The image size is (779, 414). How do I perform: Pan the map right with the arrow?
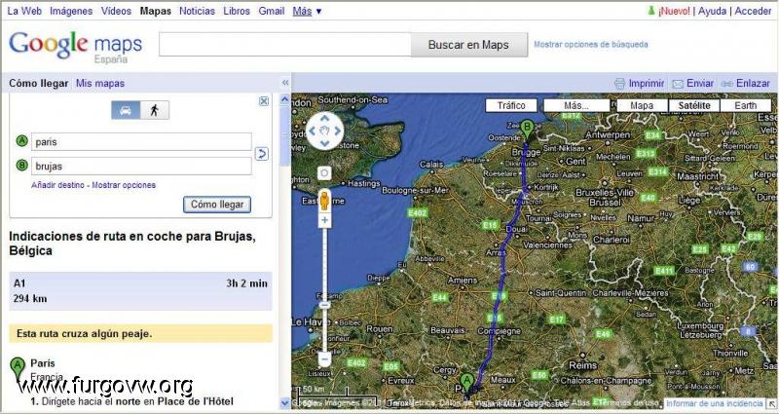[337, 132]
